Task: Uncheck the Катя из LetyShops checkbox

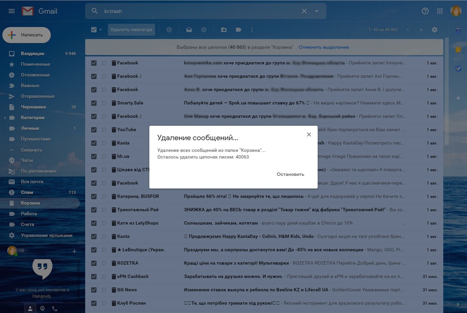Action: coord(94,223)
